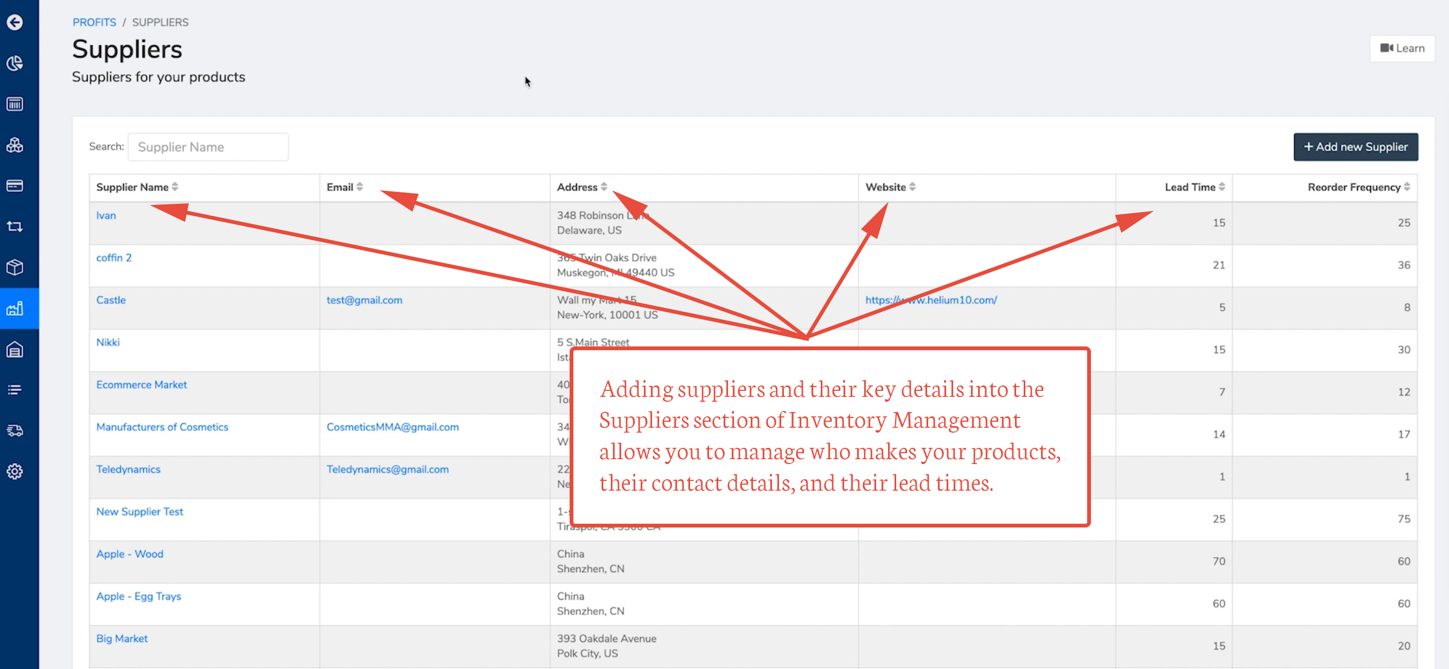This screenshot has height=669, width=1449.
Task: Select reorder frequency 36 for coffin 2
Action: (1403, 265)
